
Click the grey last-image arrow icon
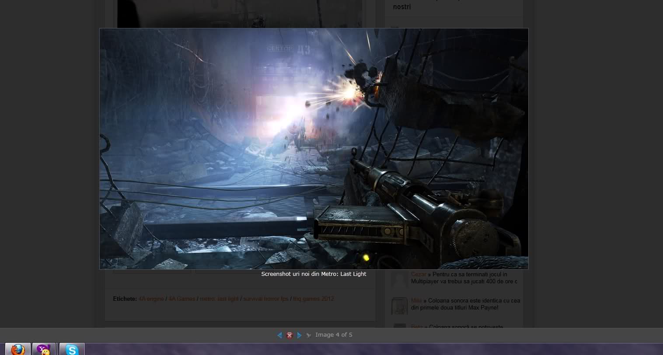pos(309,335)
